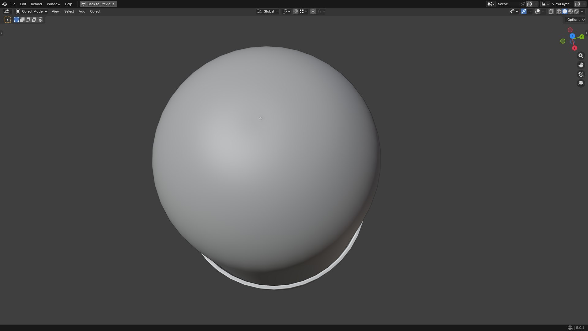Pin the Scene to workspace
Viewport: 588px width, 331px height.
(x=523, y=4)
